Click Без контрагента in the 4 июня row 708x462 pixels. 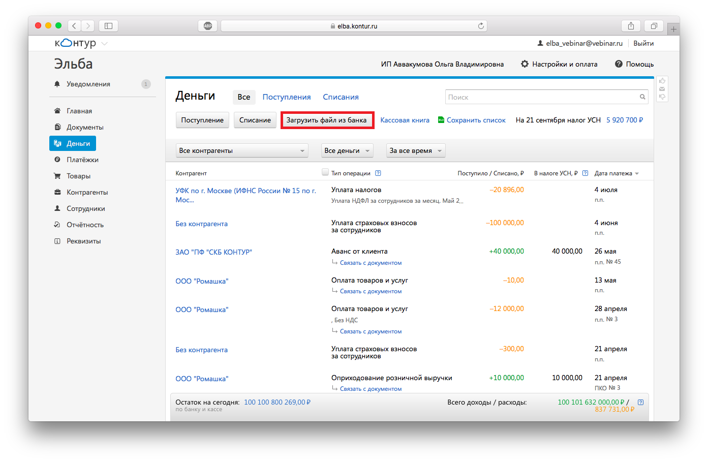coord(201,224)
